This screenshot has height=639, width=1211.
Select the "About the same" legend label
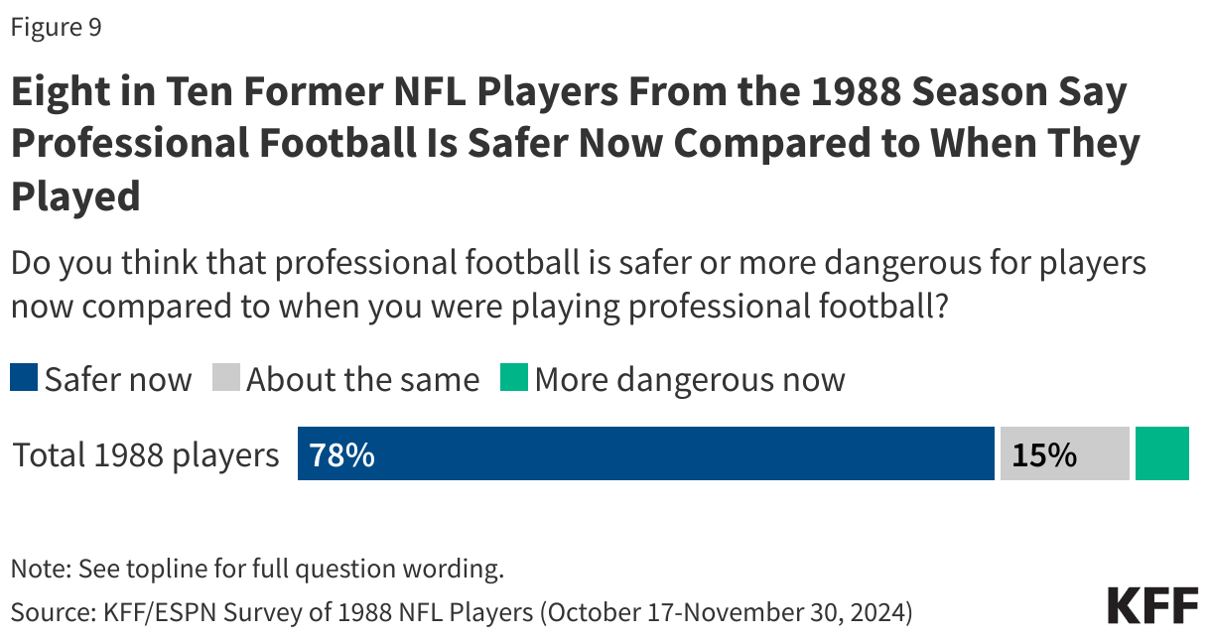coord(362,379)
